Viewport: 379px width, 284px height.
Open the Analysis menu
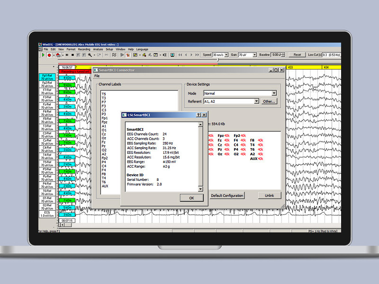(98, 49)
